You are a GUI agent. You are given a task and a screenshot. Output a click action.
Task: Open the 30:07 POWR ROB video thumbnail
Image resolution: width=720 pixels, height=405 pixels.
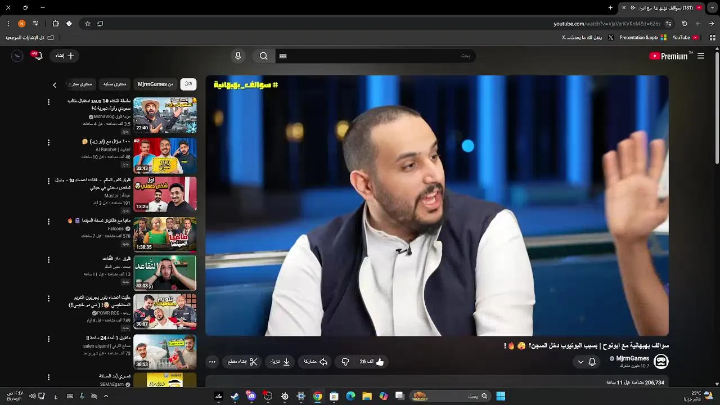[x=165, y=311]
